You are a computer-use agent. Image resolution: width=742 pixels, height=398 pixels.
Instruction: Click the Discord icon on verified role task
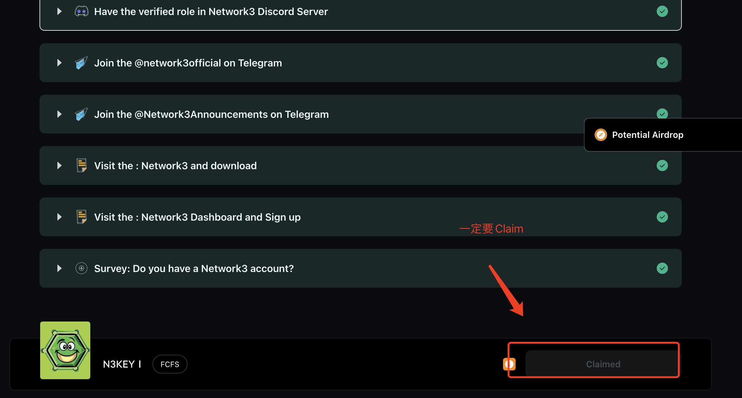point(82,12)
